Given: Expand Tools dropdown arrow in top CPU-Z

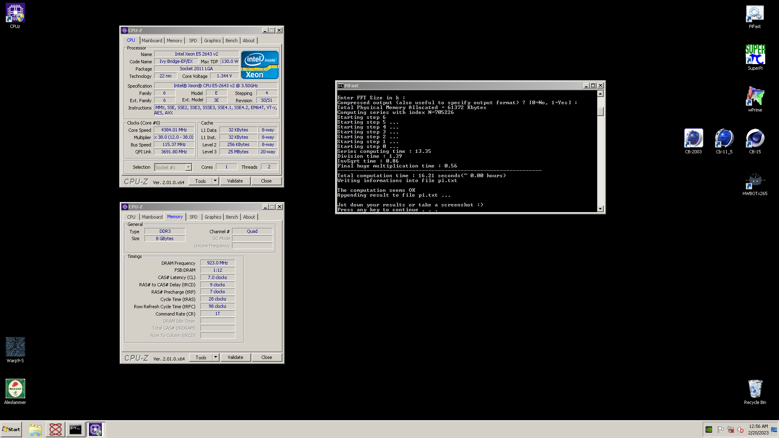Looking at the screenshot, I should (215, 181).
